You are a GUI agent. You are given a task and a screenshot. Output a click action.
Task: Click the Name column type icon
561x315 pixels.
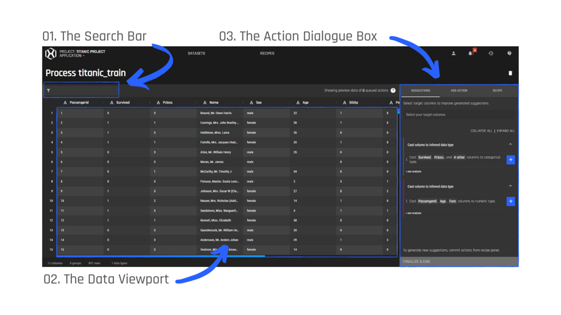coord(204,103)
